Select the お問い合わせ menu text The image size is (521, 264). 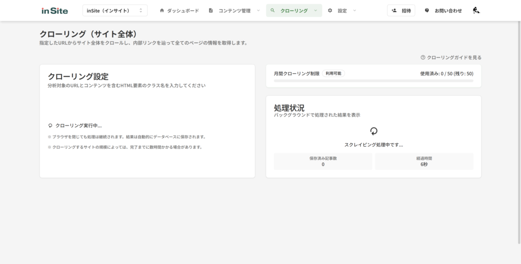448,11
